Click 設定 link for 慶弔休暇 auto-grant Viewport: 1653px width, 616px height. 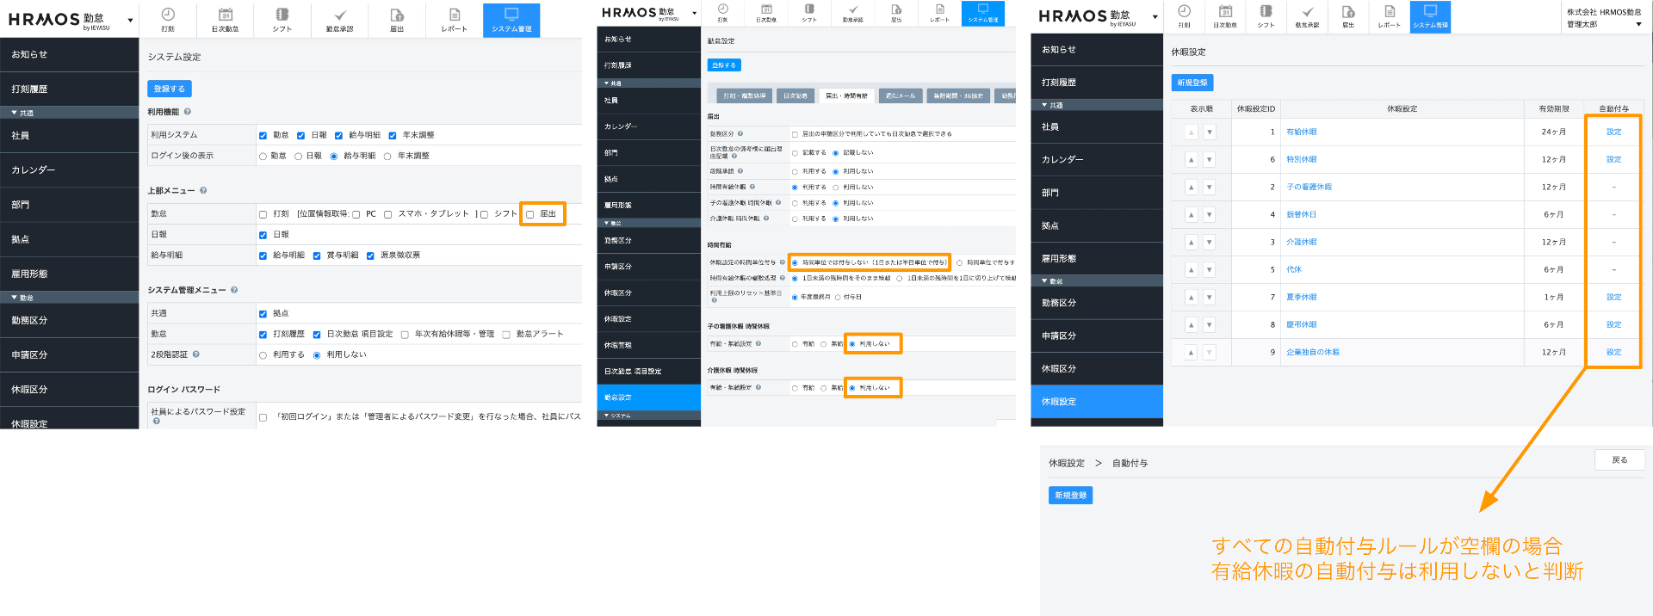1613,325
